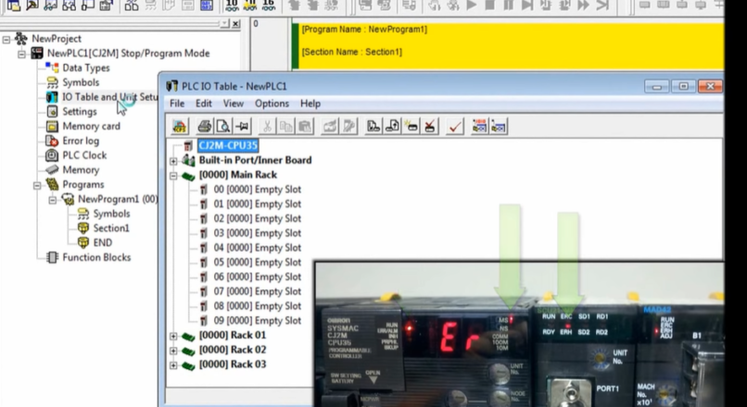The height and width of the screenshot is (407, 747).
Task: Click the last icon in IO Table toolbar
Action: pyautogui.click(x=499, y=127)
